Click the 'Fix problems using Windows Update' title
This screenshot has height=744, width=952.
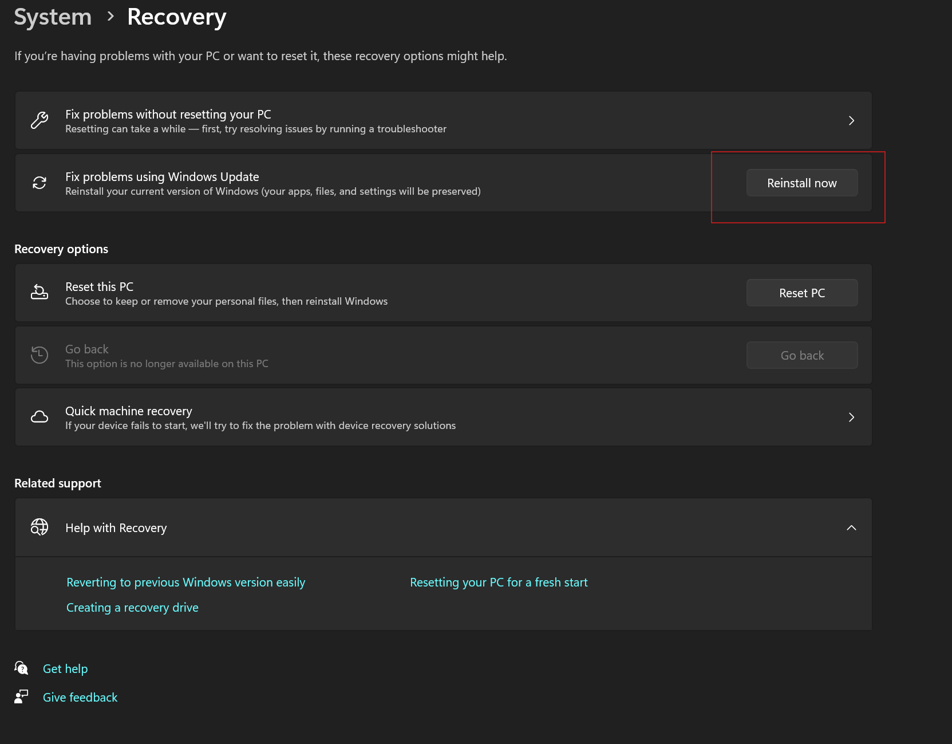[162, 176]
